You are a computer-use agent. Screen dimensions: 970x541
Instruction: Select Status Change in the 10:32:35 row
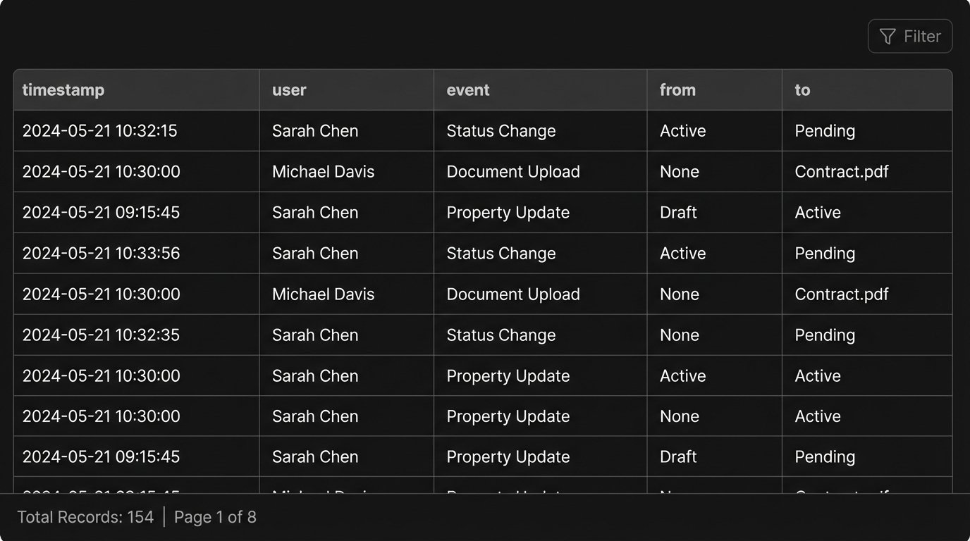[501, 335]
